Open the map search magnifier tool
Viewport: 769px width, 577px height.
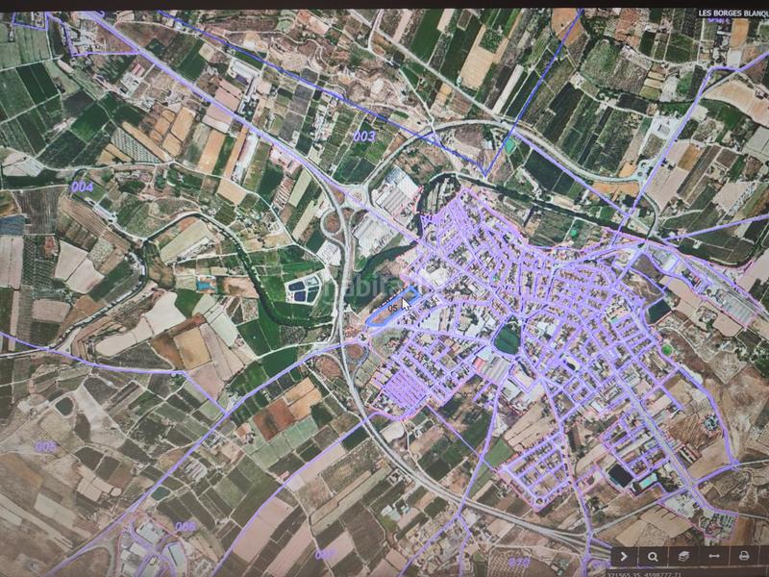[x=653, y=556]
